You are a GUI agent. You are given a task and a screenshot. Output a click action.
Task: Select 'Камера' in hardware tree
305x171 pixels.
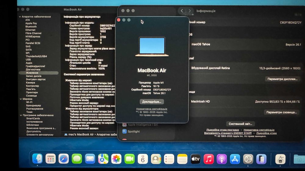[30, 83]
